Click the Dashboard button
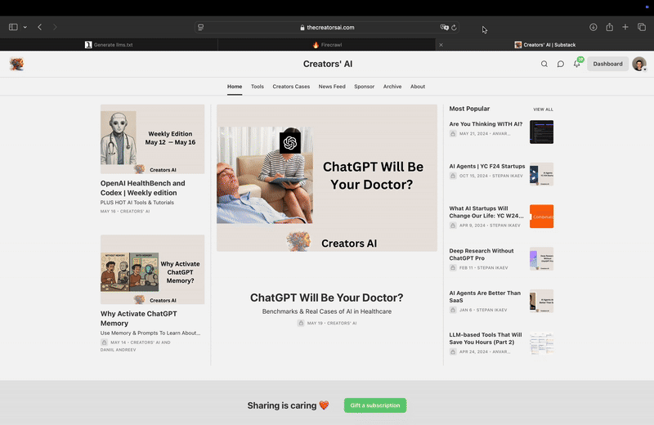Image resolution: width=654 pixels, height=425 pixels. point(607,64)
